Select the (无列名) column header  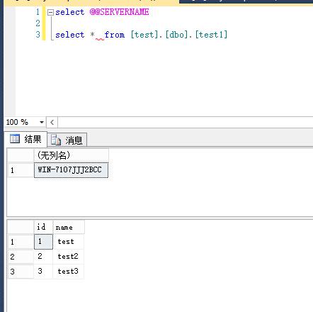[x=72, y=155]
